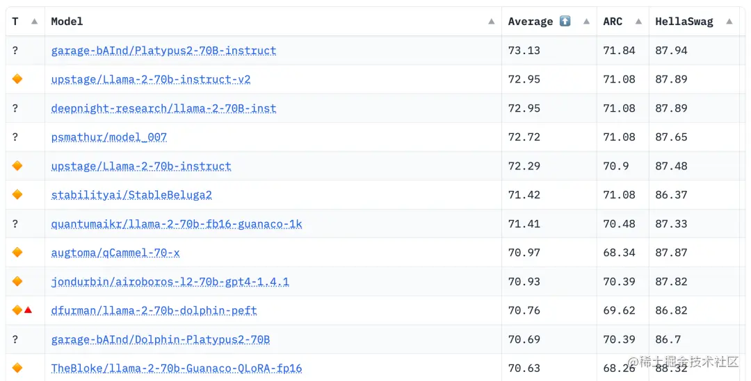Screen dimensions: 751x381
Task: Click orange diamond for airoboros-l2-70b row
Action: [x=17, y=281]
